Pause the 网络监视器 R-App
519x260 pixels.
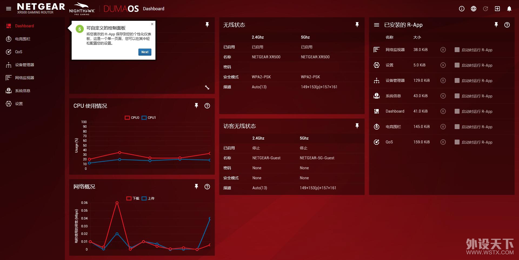443,50
